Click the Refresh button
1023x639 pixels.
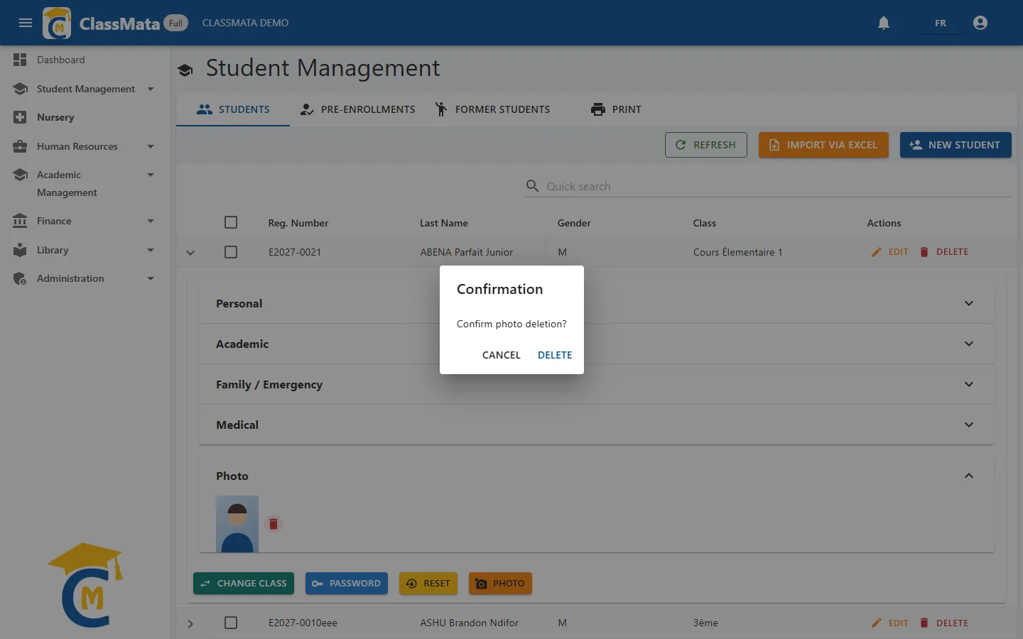click(x=706, y=145)
